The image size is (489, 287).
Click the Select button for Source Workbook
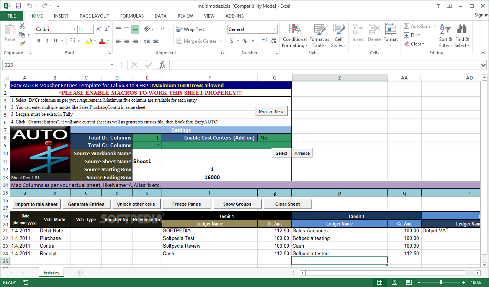click(281, 153)
